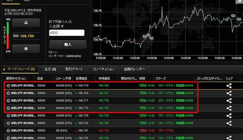The width and height of the screenshot is (243, 140).
Task: Click the yellow price 106.759 value
Action: click(27, 36)
